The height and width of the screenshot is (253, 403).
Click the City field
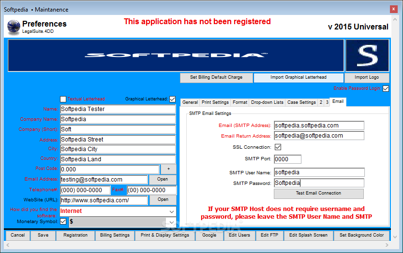point(118,149)
